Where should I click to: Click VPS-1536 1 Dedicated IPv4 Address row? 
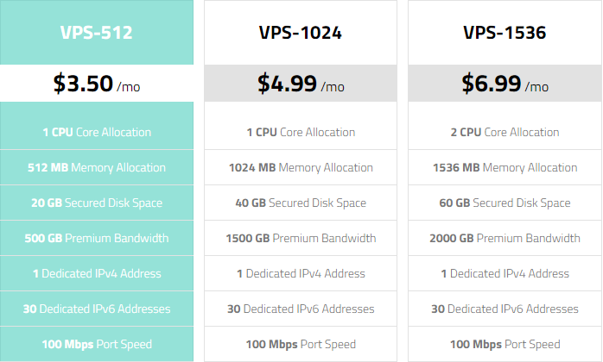pyautogui.click(x=505, y=274)
